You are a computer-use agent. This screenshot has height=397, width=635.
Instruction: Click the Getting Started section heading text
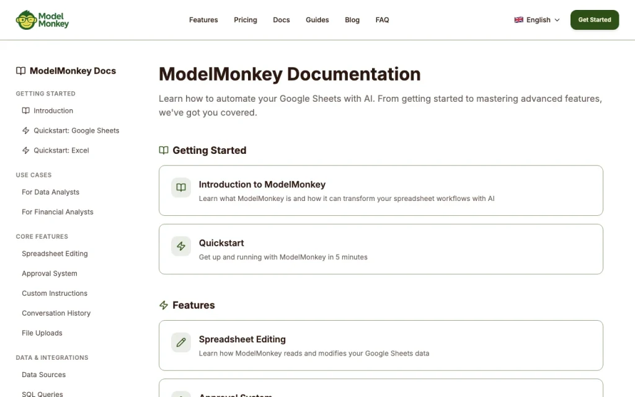tap(210, 150)
